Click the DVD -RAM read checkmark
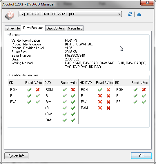156x164 pixels. (65, 120)
